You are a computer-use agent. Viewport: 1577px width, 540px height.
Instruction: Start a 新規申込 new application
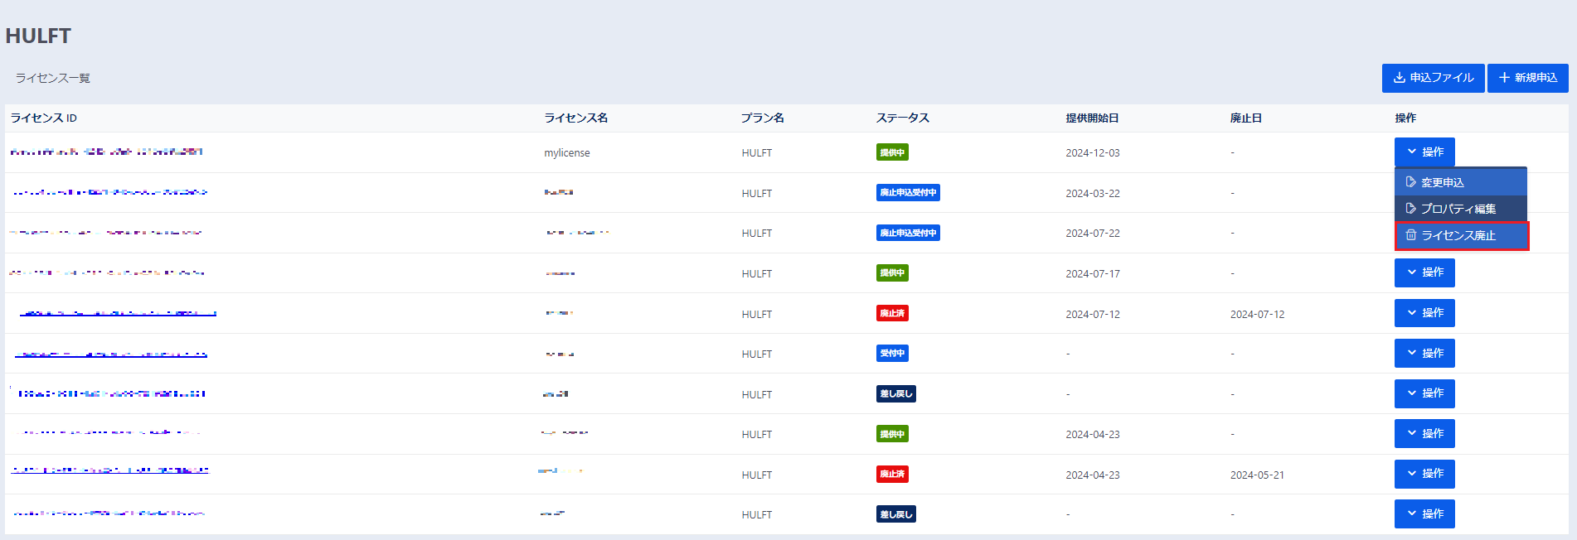(1527, 78)
